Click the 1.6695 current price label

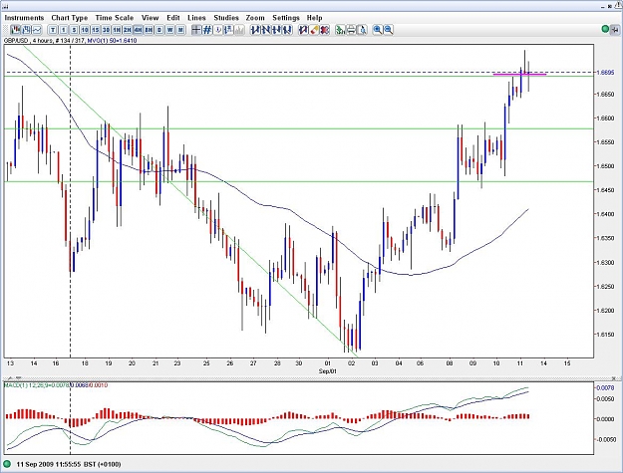[605, 73]
